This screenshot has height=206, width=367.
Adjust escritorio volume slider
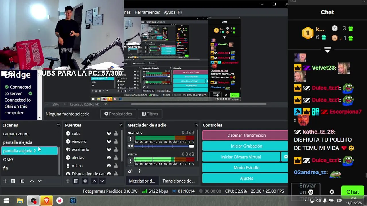[x=164, y=146]
